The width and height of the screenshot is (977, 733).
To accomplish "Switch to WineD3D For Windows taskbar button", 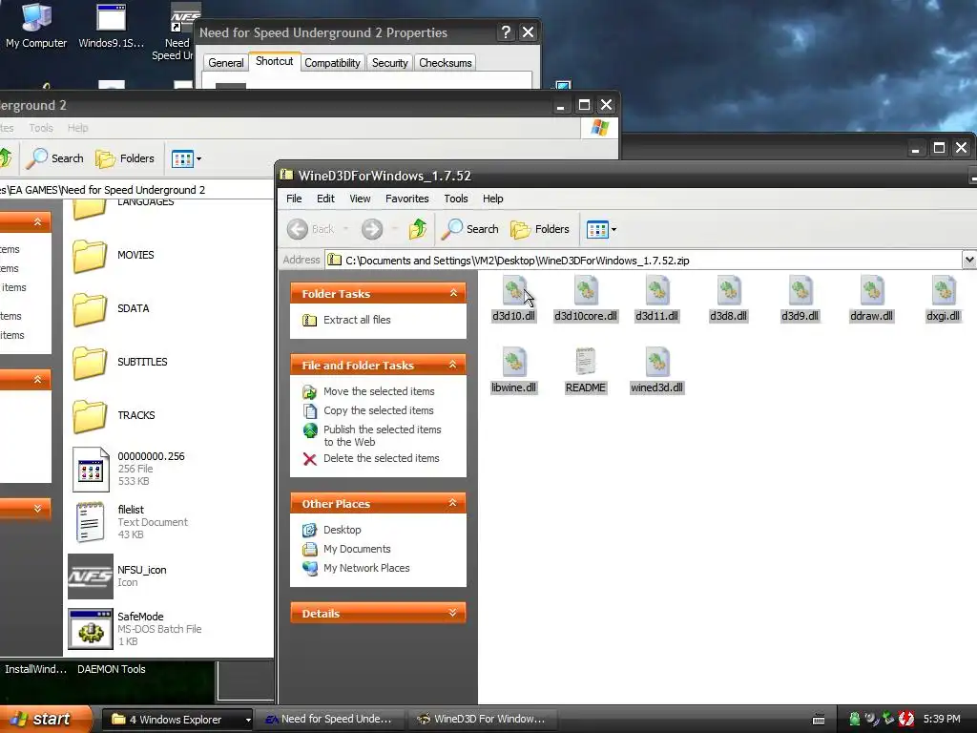I will pyautogui.click(x=482, y=720).
